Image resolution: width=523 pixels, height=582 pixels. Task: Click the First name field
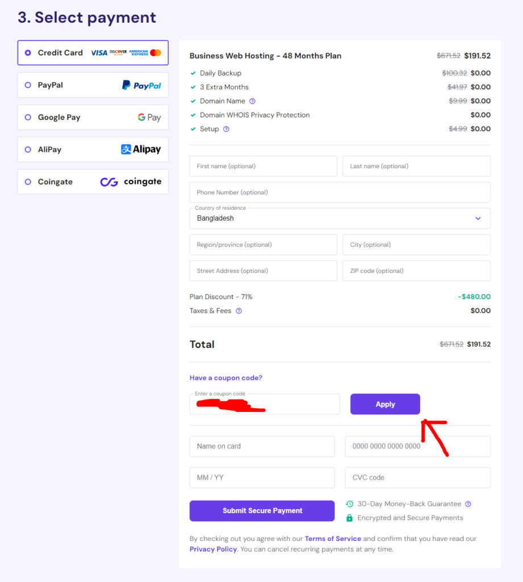click(x=263, y=167)
